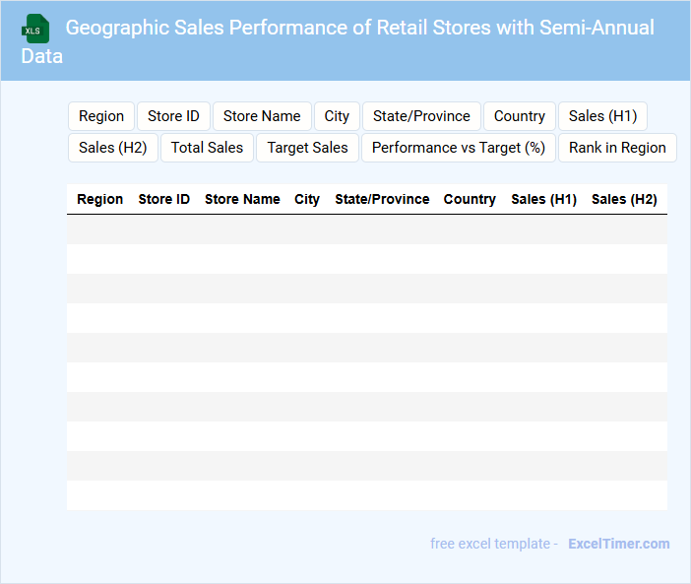Click the Sales (H2) tag

(x=113, y=148)
